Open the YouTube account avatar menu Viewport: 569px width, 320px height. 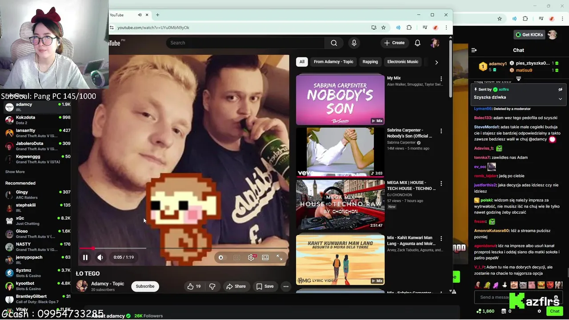[x=435, y=43]
